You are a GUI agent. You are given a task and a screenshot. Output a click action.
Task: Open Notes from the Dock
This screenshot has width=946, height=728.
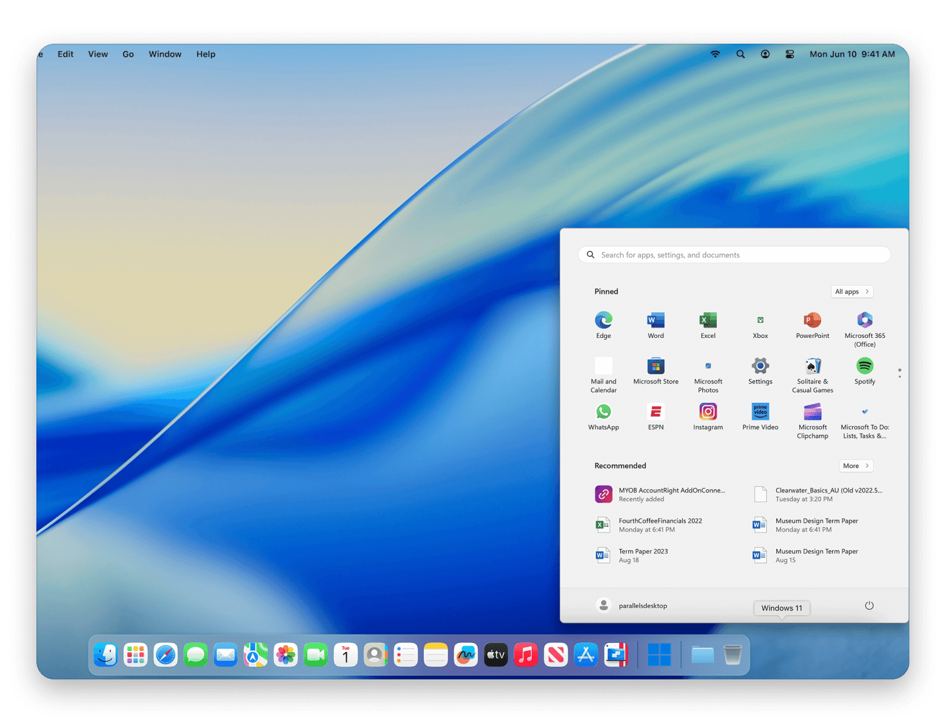coord(435,655)
